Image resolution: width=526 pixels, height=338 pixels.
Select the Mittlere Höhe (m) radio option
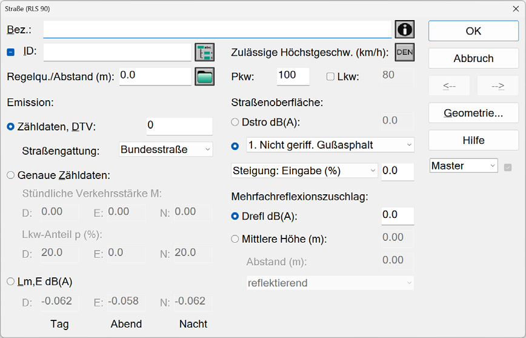(235, 239)
